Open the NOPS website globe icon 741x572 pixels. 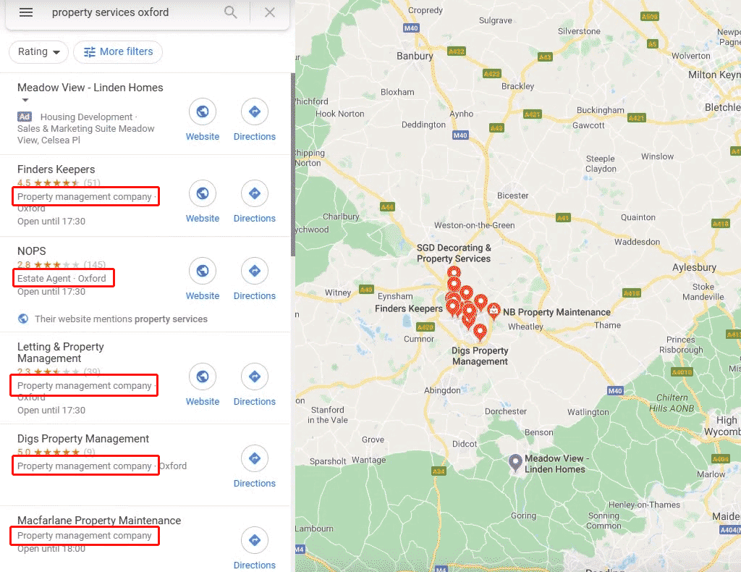[203, 272]
